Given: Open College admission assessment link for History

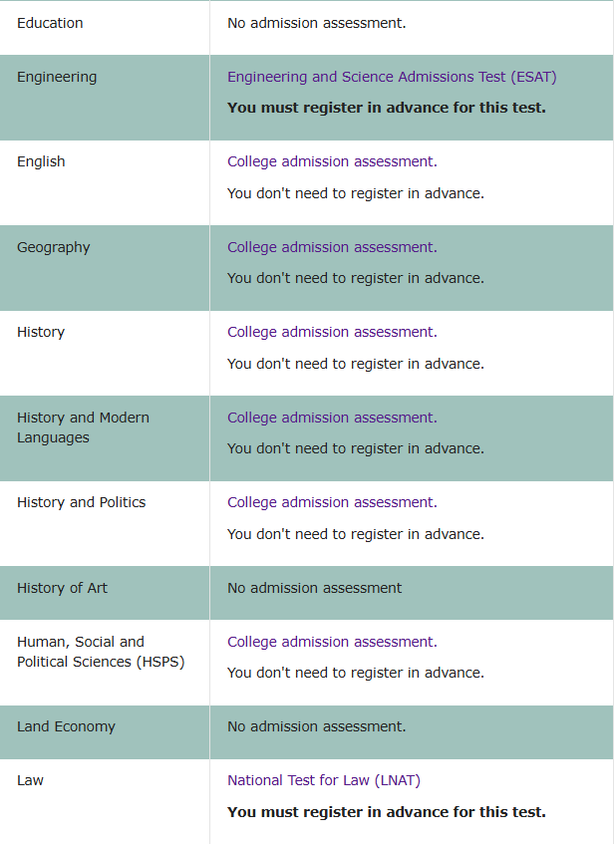Looking at the screenshot, I should click(332, 332).
